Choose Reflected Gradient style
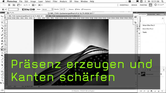 tap(31, 9)
